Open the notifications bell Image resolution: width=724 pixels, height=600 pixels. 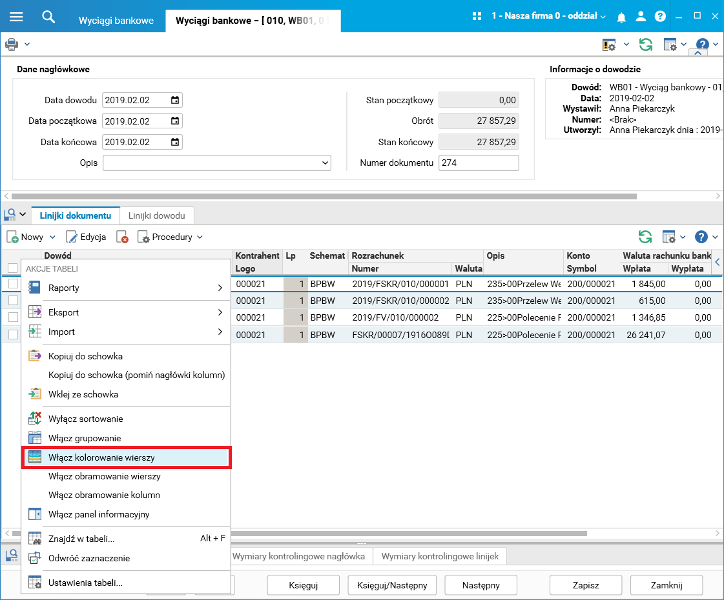coord(621,17)
